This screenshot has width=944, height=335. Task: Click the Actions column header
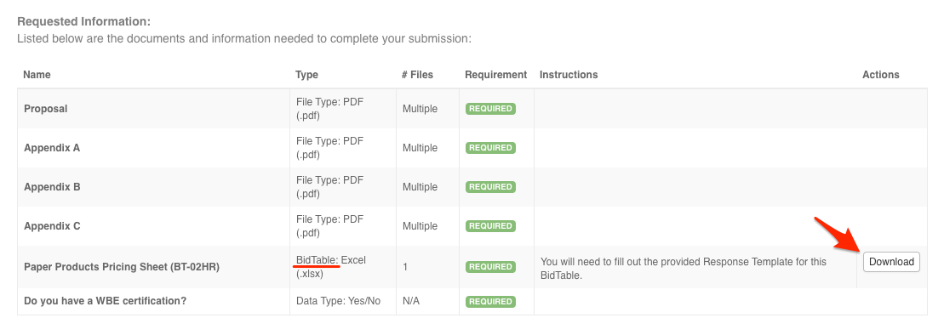pyautogui.click(x=881, y=75)
